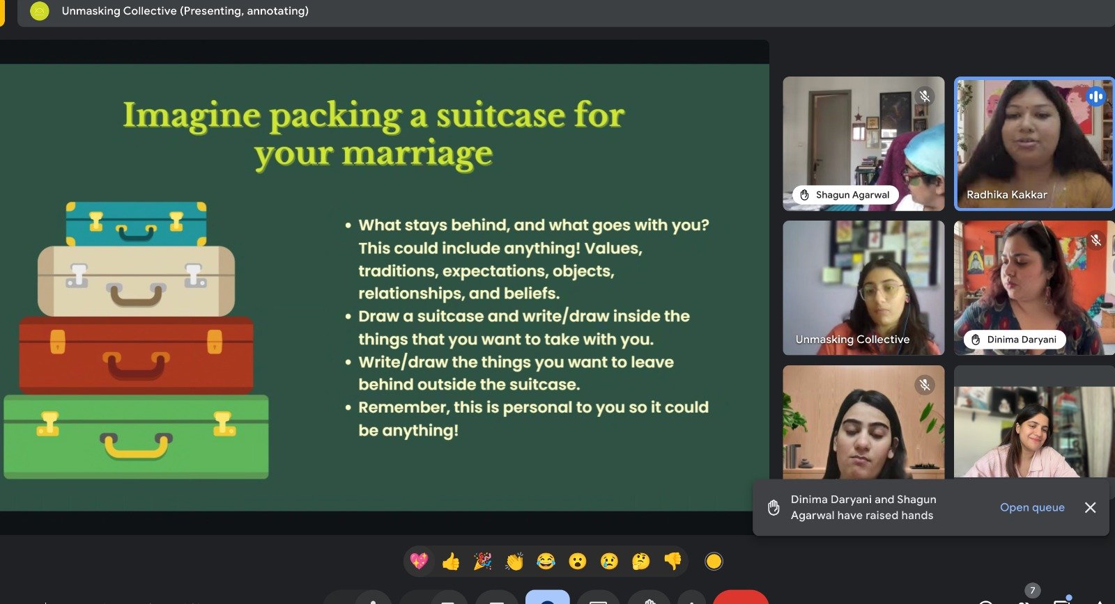
Task: Send the crying face reaction
Action: tap(609, 561)
